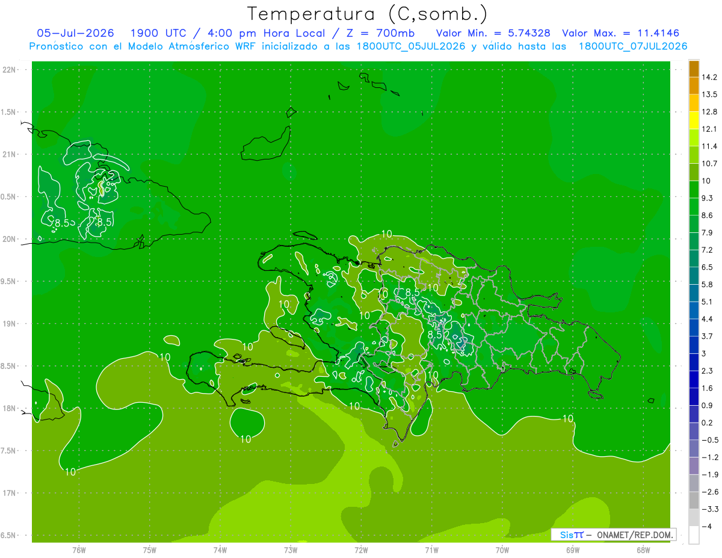Click the '1900 UTC' time text
The height and width of the screenshot is (558, 722).
point(159,33)
